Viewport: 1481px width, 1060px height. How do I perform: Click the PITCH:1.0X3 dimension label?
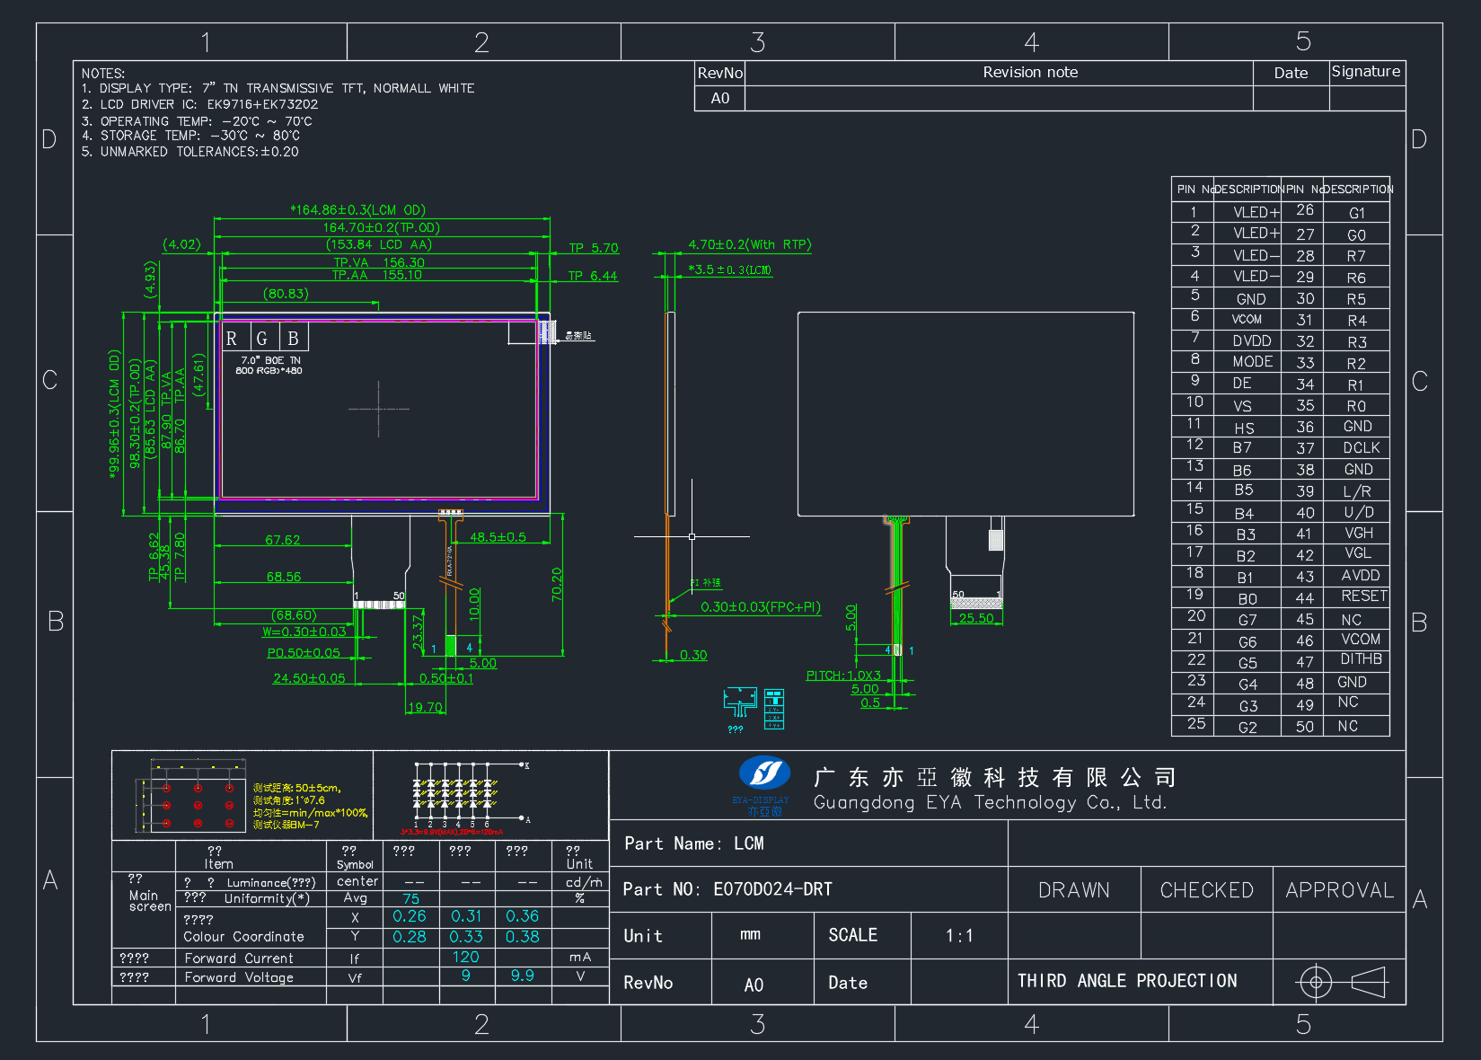tap(843, 676)
